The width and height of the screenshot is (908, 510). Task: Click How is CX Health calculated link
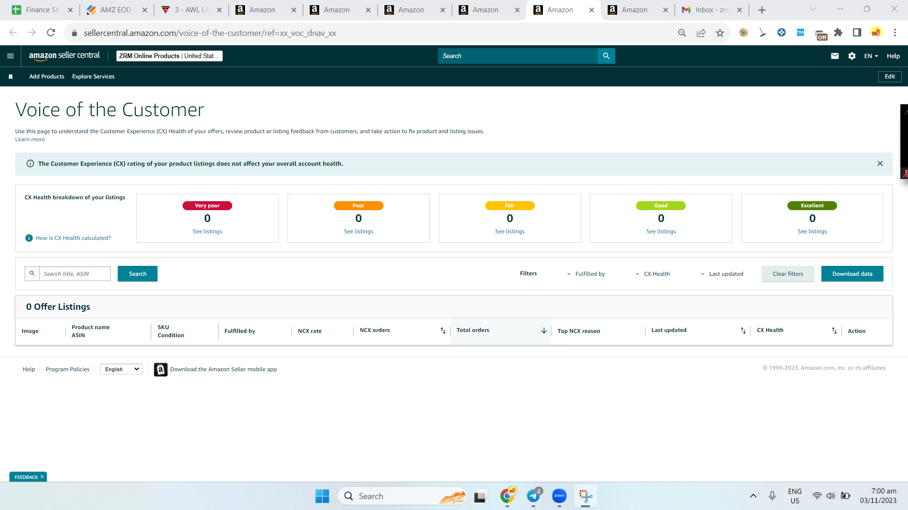click(x=73, y=238)
